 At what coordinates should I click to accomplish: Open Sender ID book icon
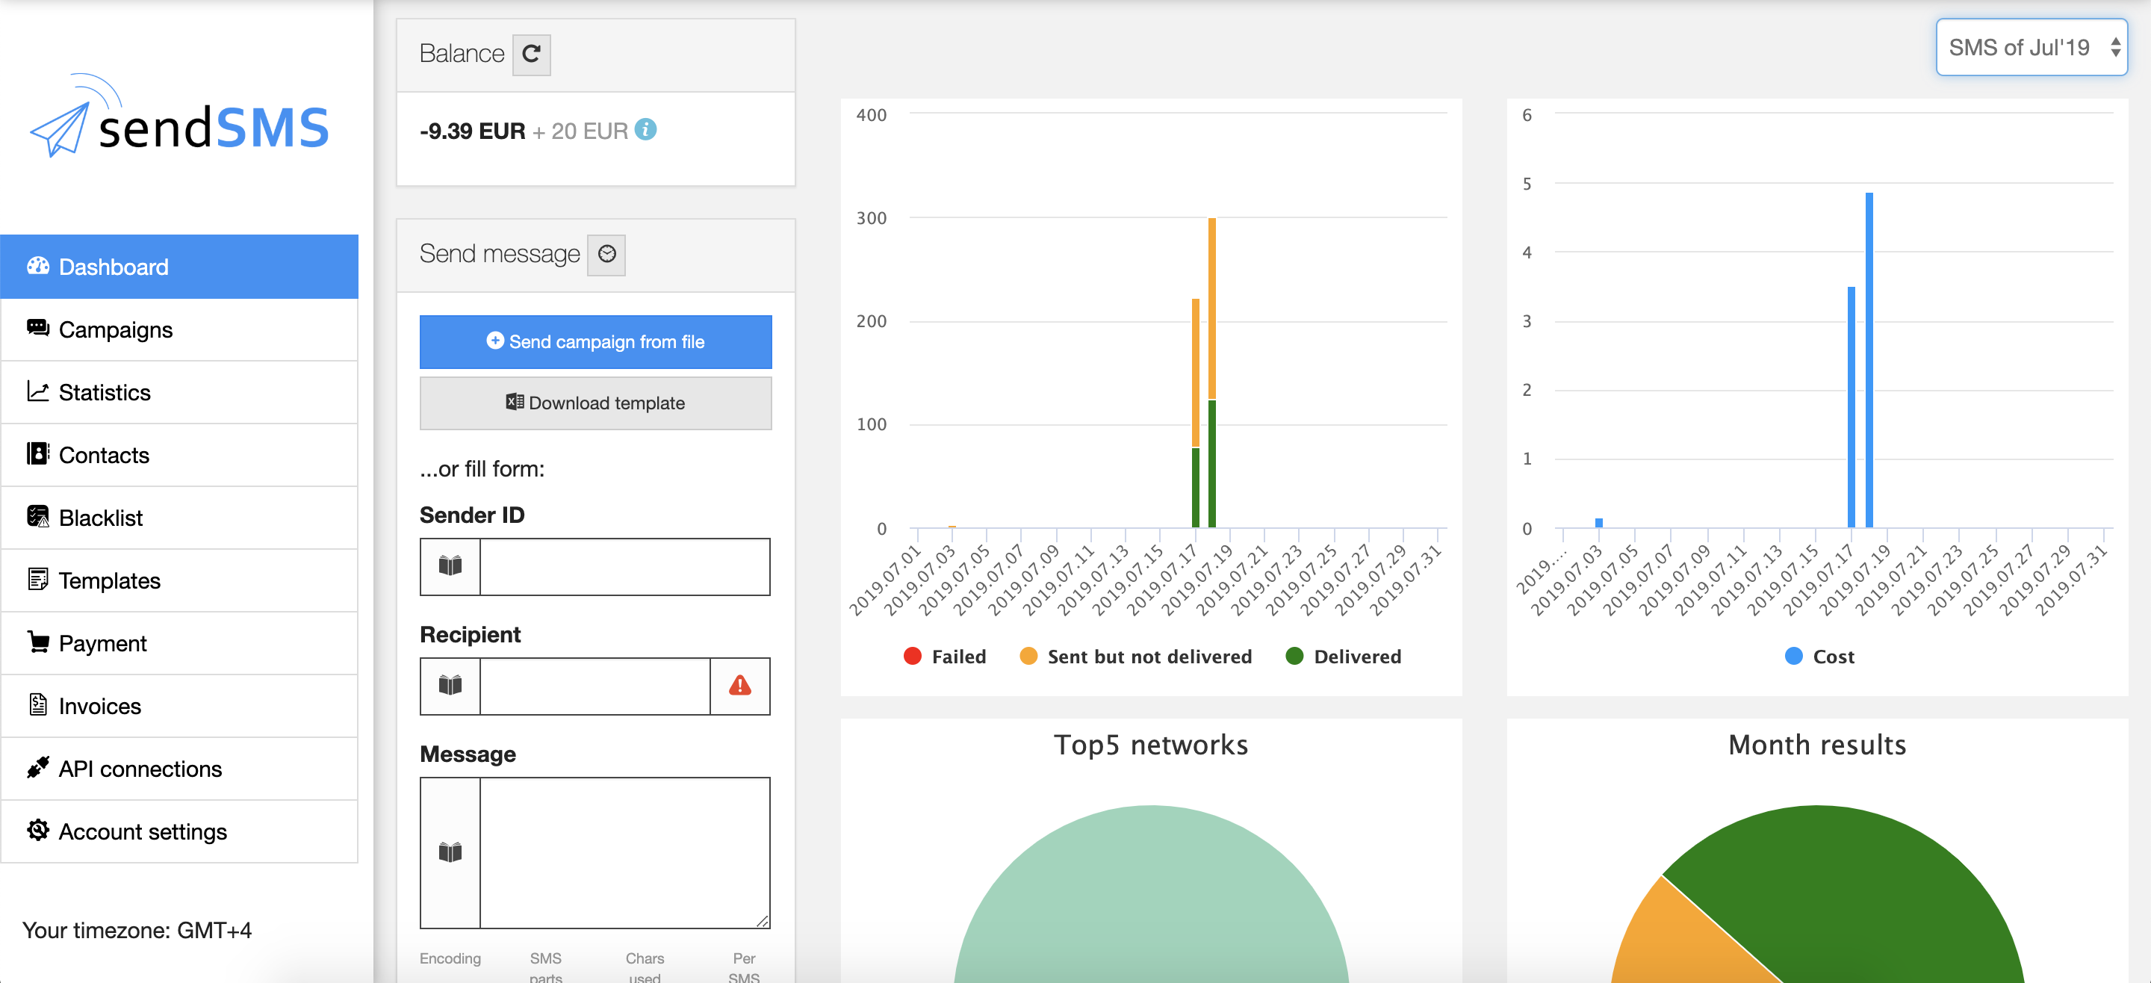(x=450, y=566)
